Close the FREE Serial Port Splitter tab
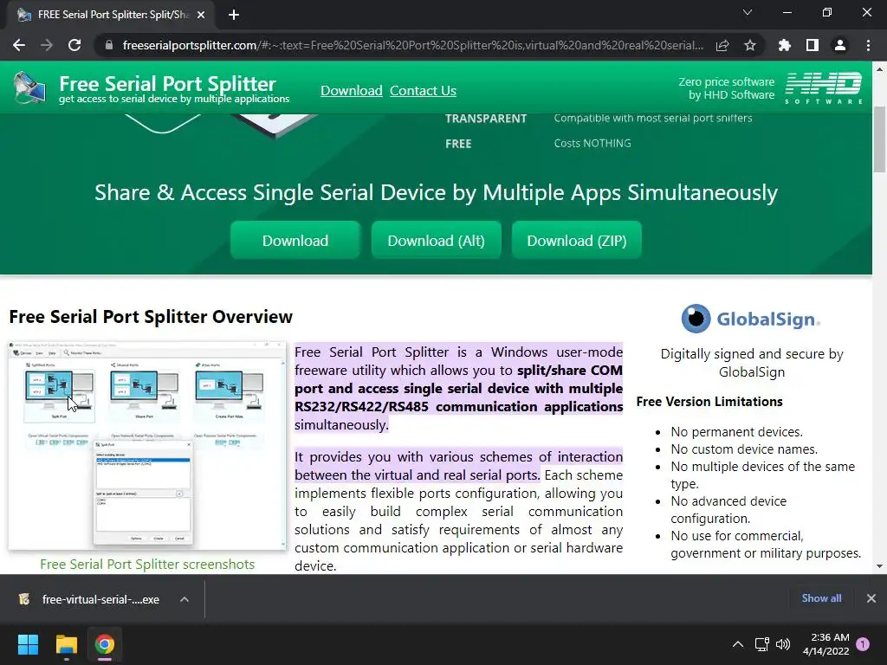 (x=201, y=15)
